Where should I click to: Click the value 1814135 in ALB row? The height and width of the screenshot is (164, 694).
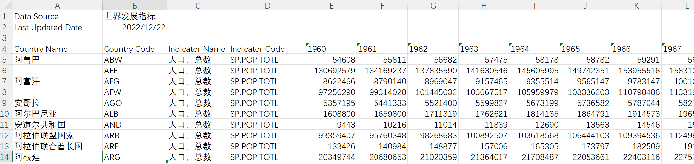(534, 114)
